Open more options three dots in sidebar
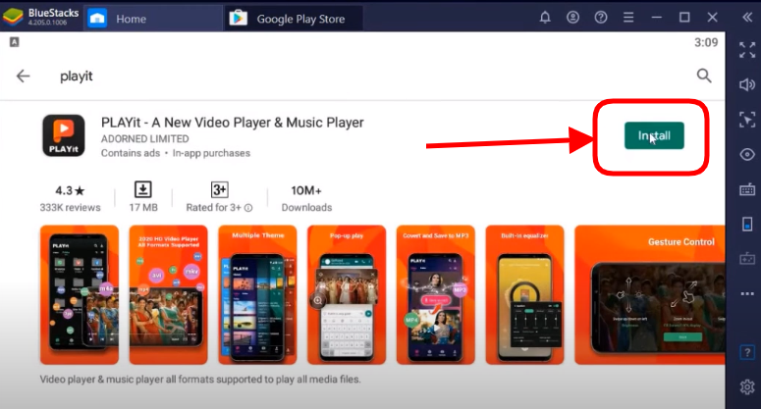 747,293
